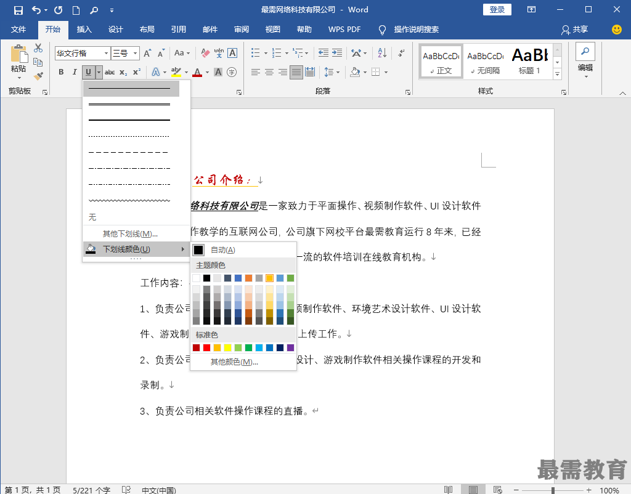Save the document with the floppy icon
The width and height of the screenshot is (631, 494).
(x=18, y=10)
